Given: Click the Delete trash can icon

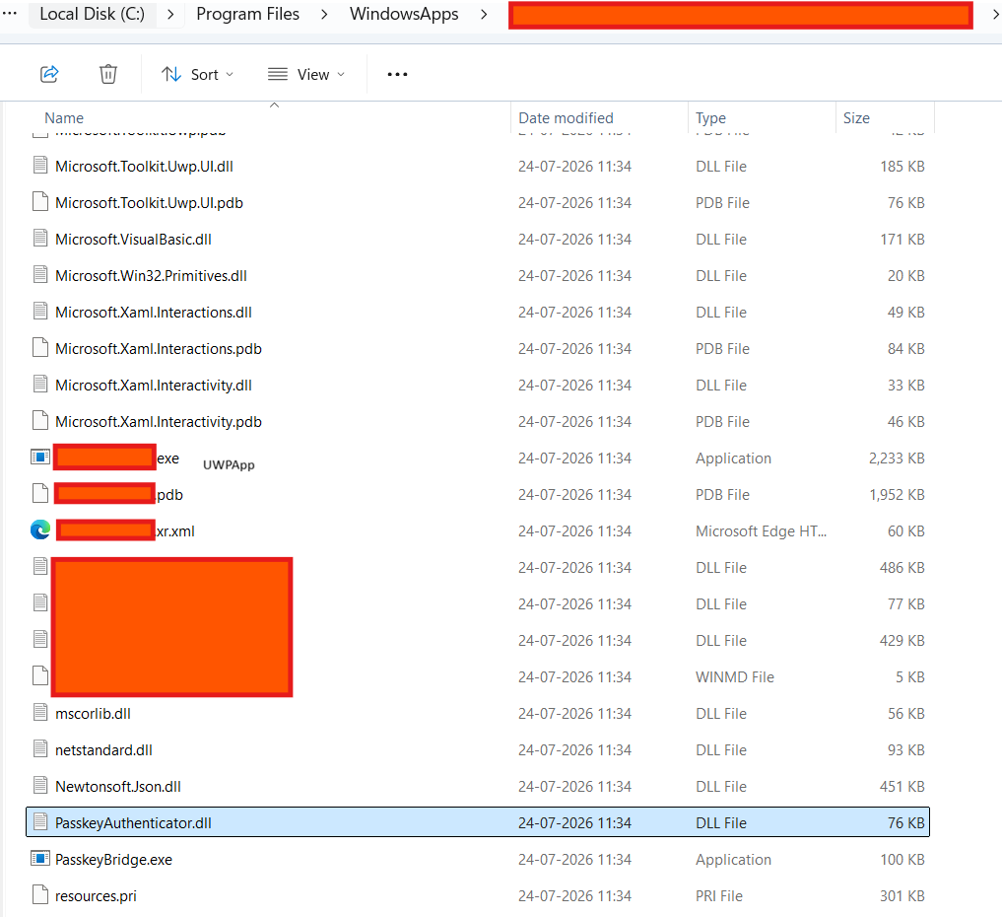Looking at the screenshot, I should (108, 74).
